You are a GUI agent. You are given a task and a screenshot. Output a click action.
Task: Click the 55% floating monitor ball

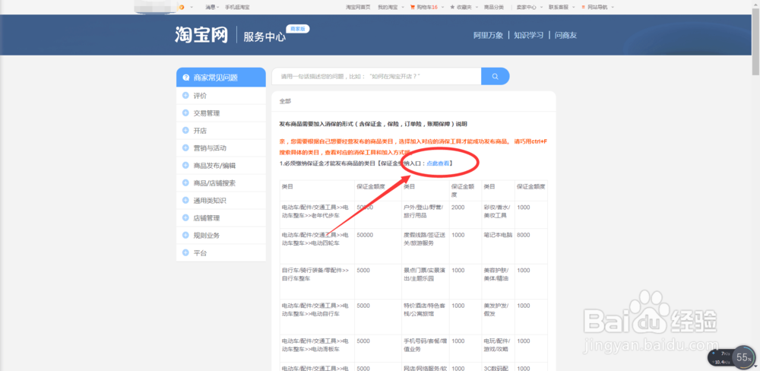(x=743, y=358)
